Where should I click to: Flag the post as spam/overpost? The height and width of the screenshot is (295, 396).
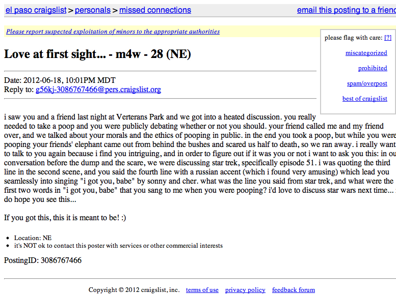coord(367,83)
